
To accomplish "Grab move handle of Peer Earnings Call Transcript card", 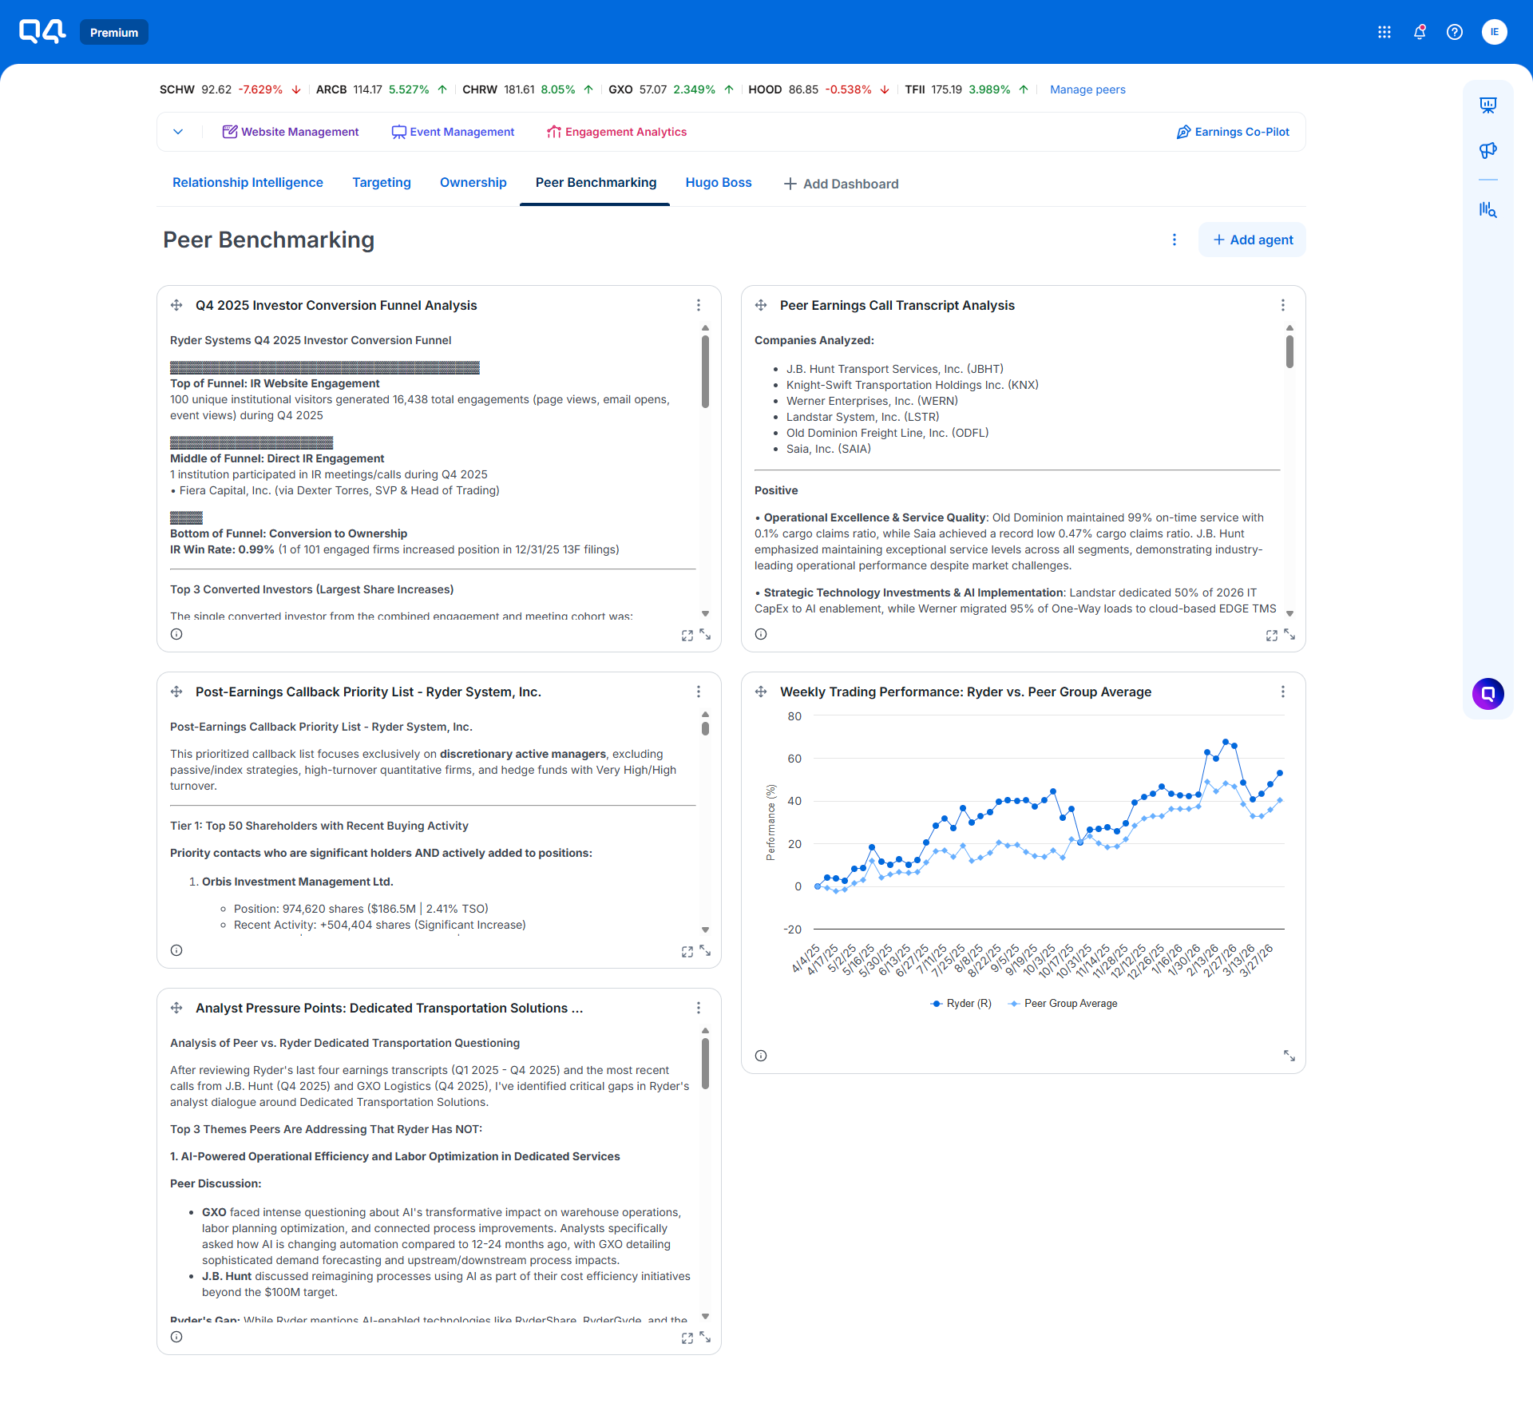I will click(x=761, y=305).
